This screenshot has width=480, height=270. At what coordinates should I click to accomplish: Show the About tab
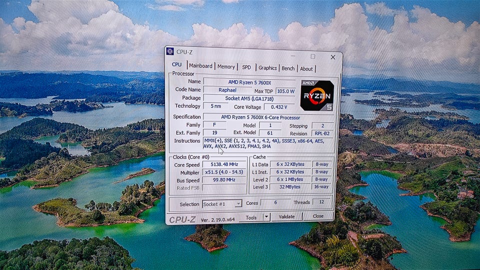point(306,69)
